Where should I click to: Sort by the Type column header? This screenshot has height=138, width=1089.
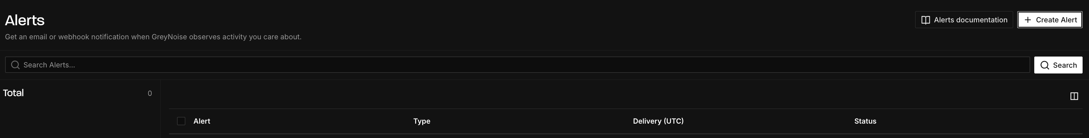click(422, 121)
